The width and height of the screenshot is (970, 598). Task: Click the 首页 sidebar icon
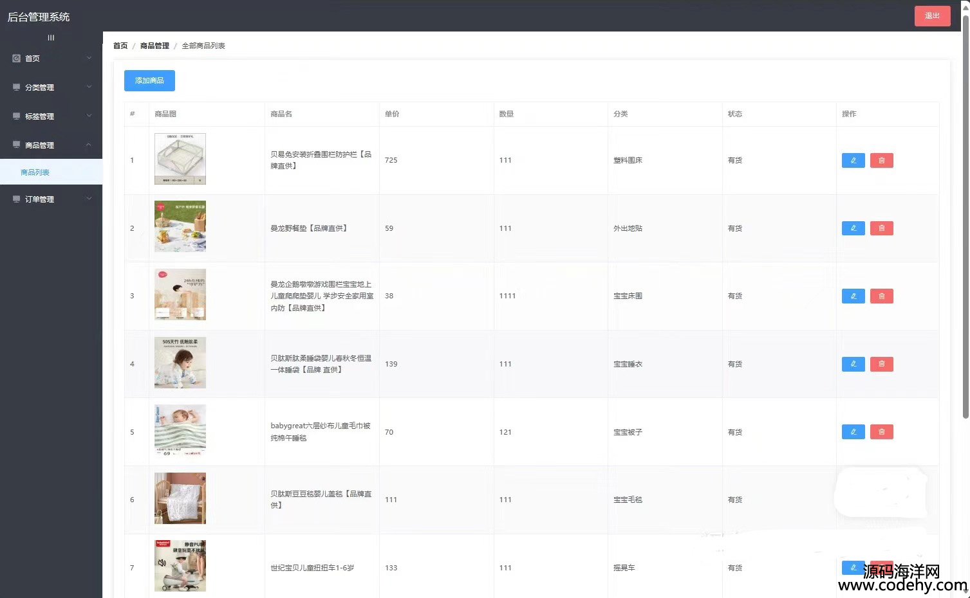[16, 59]
